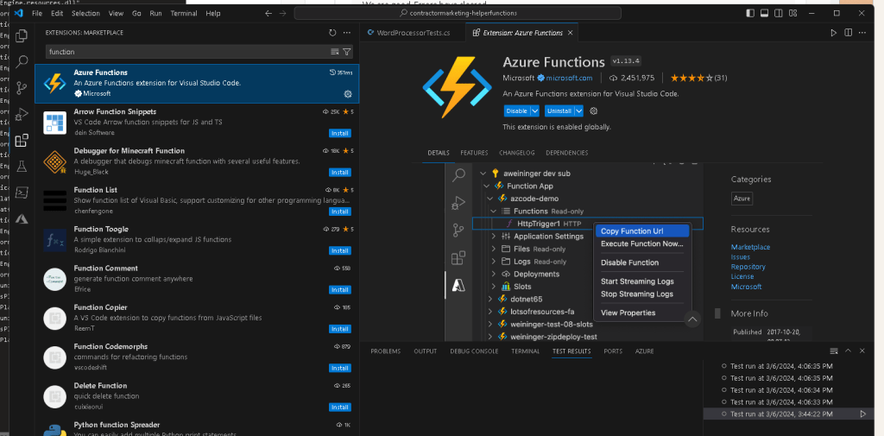Toggle the panel layout icon
This screenshot has width=884, height=436.
coord(764,13)
